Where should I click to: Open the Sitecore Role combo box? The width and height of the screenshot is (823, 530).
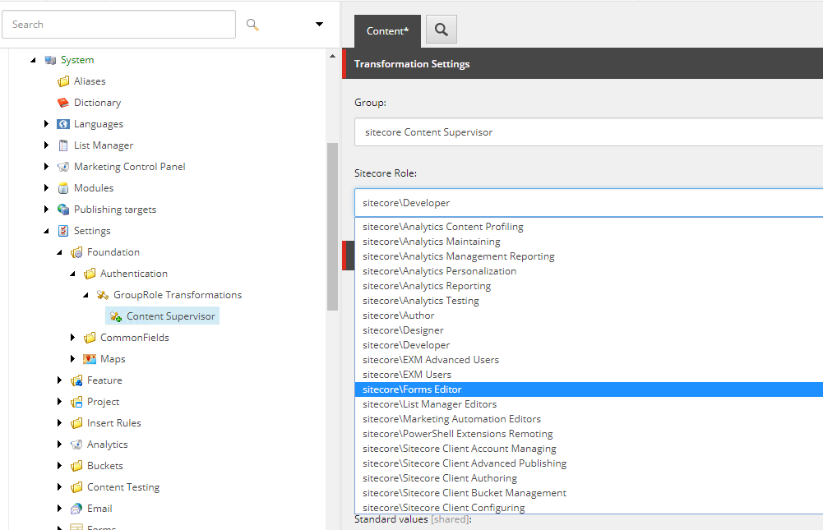point(589,203)
